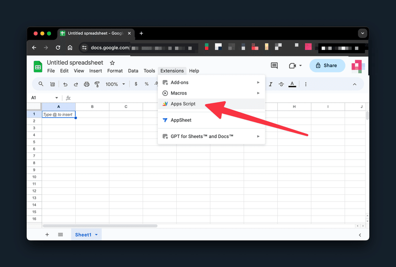This screenshot has width=396, height=267.
Task: Open the Google Sheets home icon
Action: click(x=38, y=67)
